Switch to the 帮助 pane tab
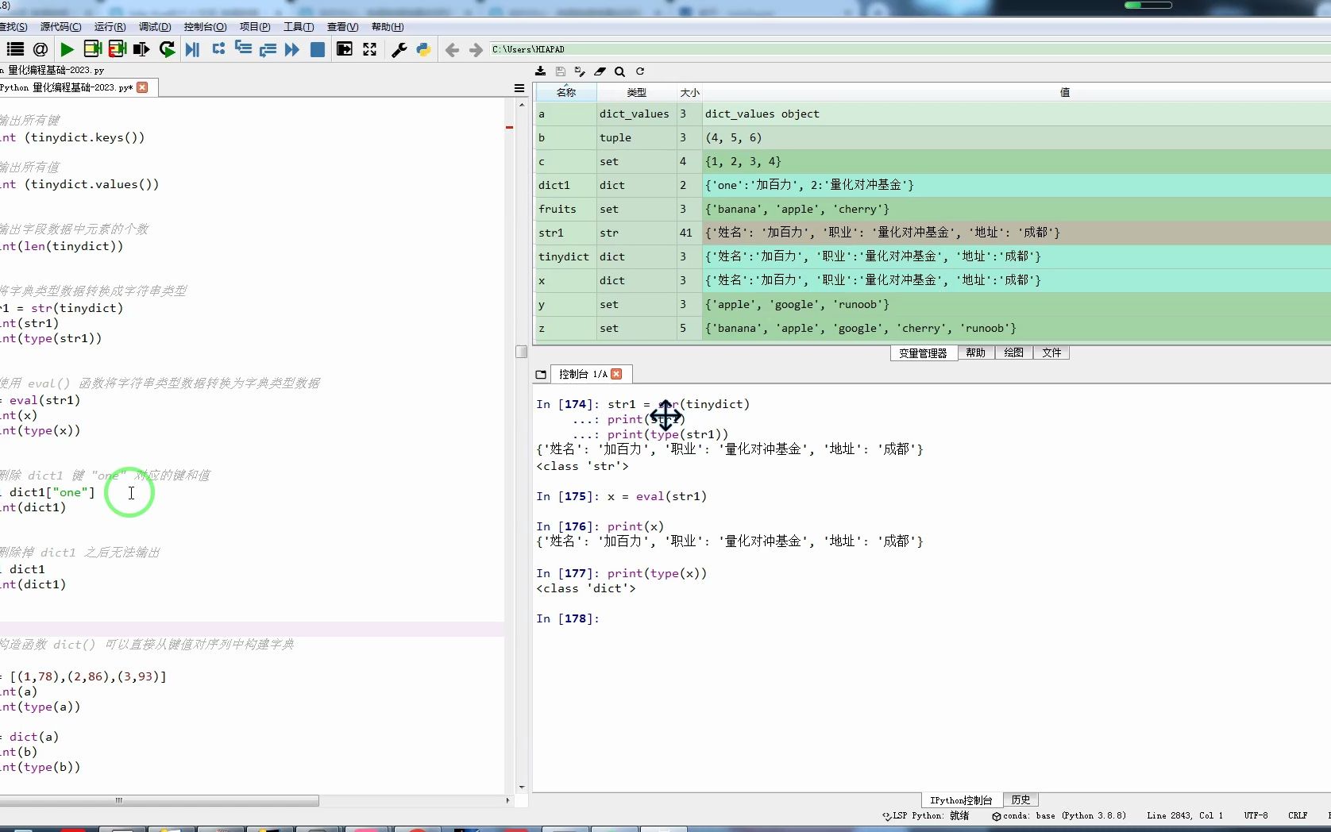This screenshot has width=1331, height=832. pos(975,352)
